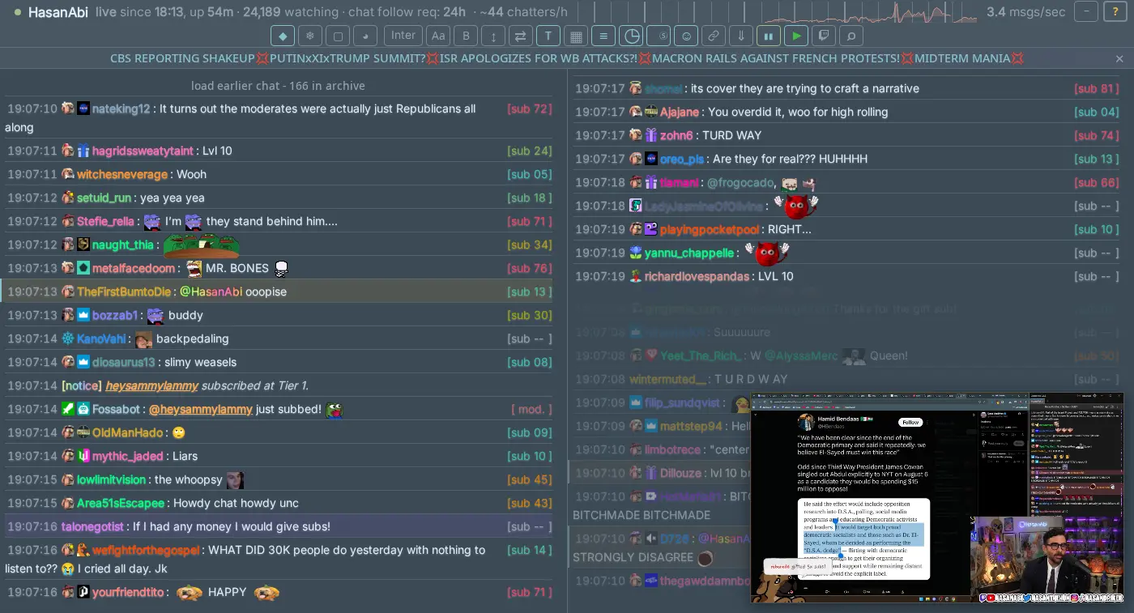
Task: Open the stream video preview thumbnail
Action: point(937,498)
